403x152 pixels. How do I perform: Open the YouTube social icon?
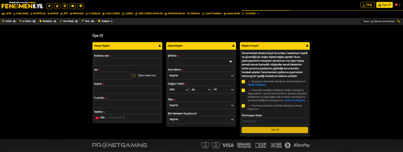coord(57,6)
